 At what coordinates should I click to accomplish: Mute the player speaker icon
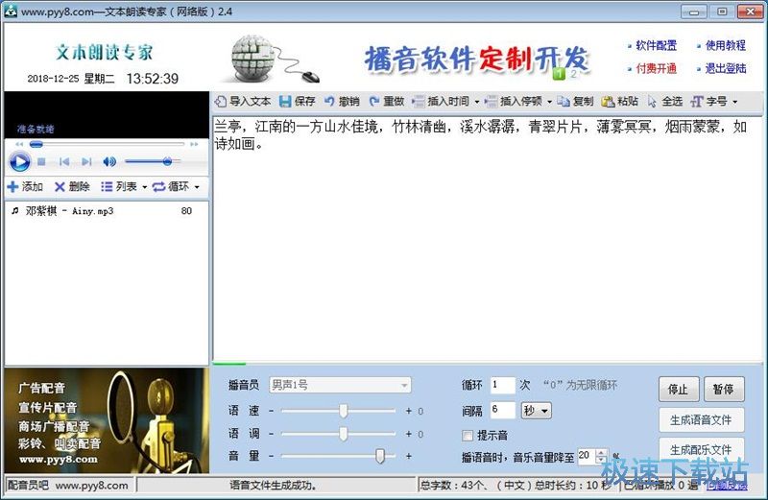pyautogui.click(x=109, y=161)
